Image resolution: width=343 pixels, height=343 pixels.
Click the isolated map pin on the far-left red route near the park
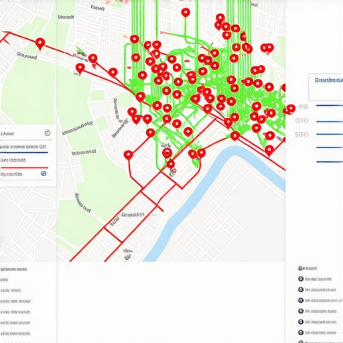(40, 44)
